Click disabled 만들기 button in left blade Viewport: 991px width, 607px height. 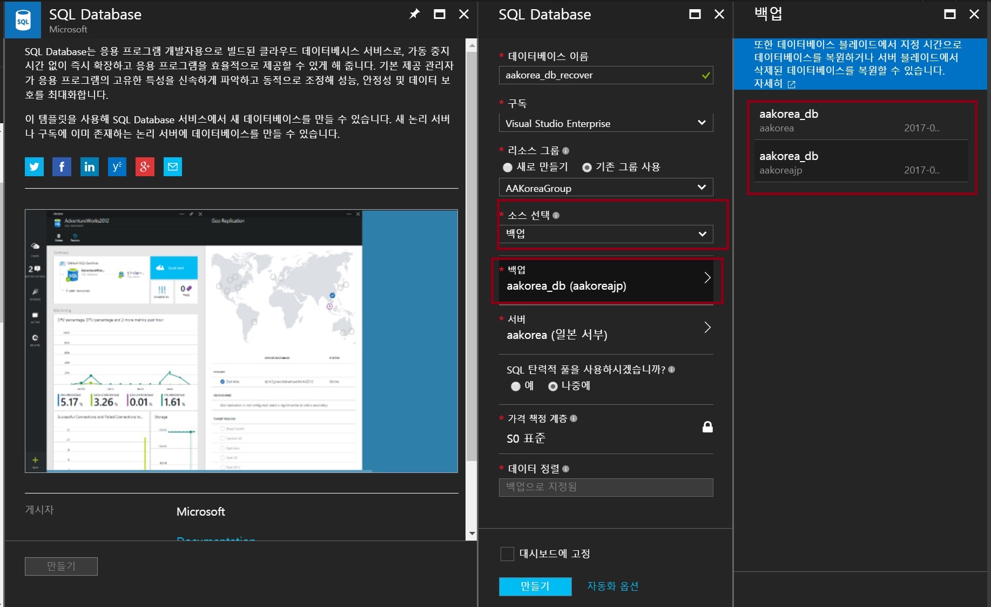tap(61, 566)
